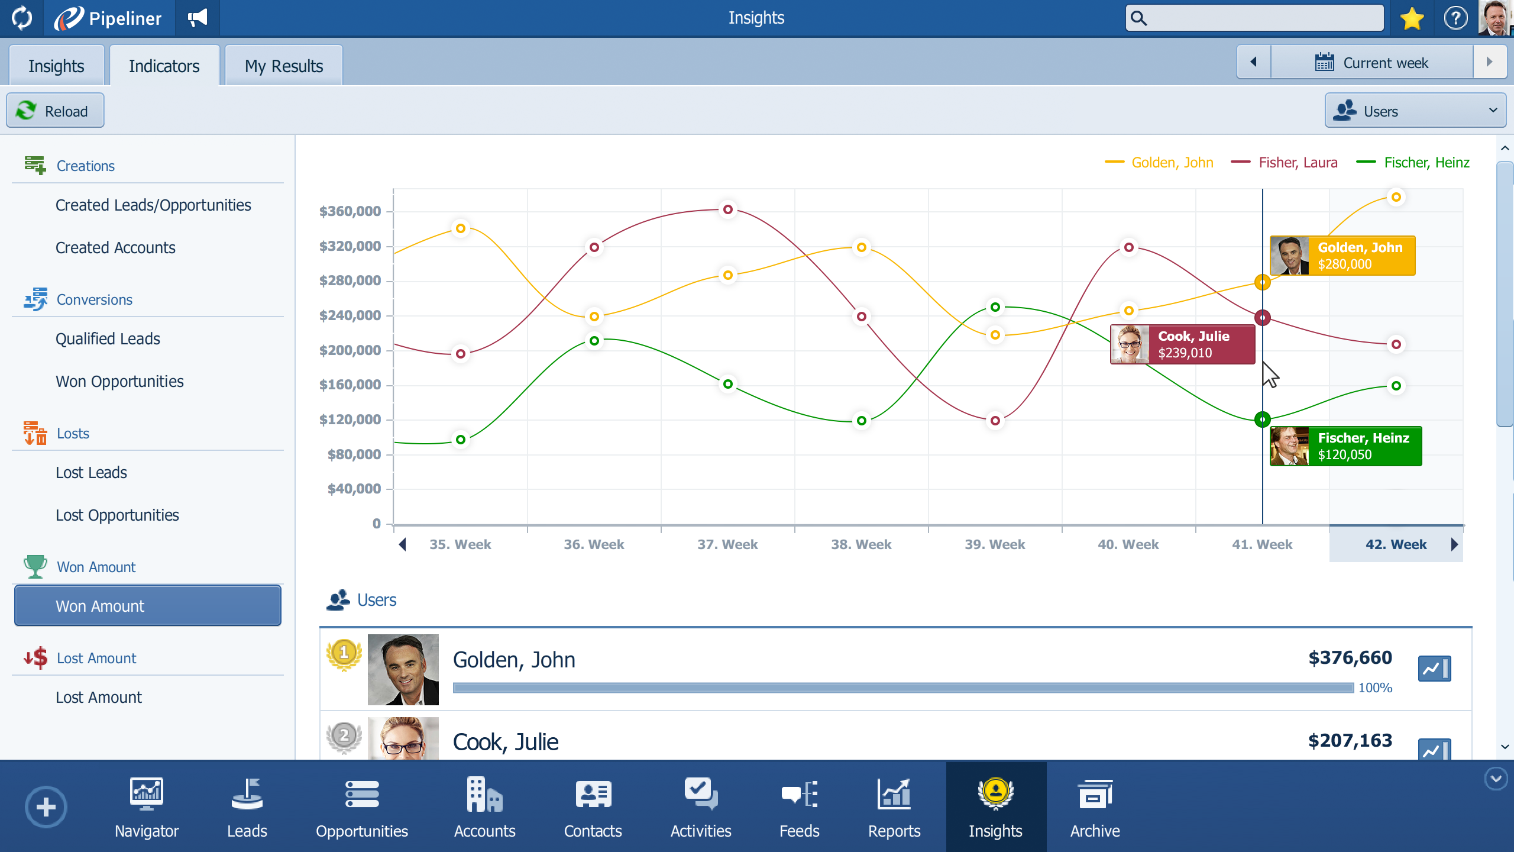Open chart icon for Golden, John row
This screenshot has width=1514, height=852.
[1434, 669]
